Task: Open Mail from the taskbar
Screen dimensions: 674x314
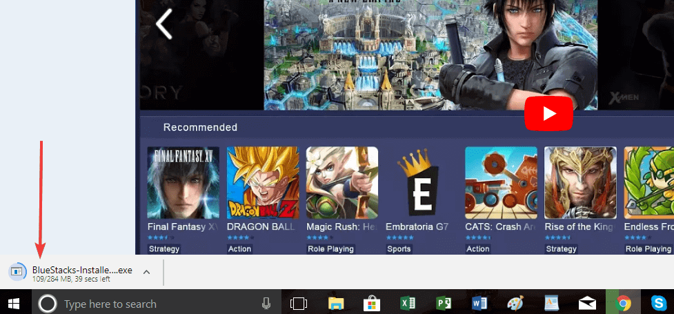Action: tap(587, 304)
